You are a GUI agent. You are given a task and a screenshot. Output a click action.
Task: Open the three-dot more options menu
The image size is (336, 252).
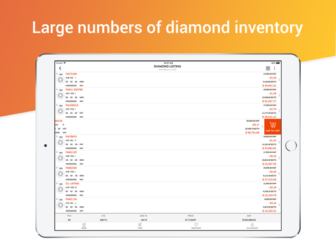pos(275,68)
